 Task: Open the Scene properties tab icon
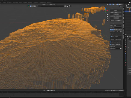tap(126, 45)
